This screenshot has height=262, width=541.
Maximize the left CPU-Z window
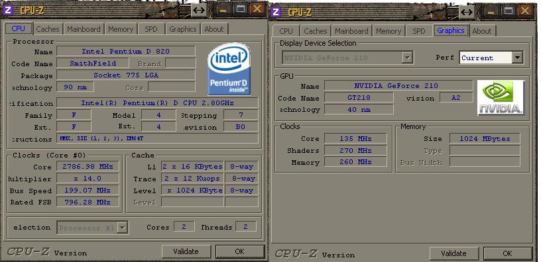240,9
